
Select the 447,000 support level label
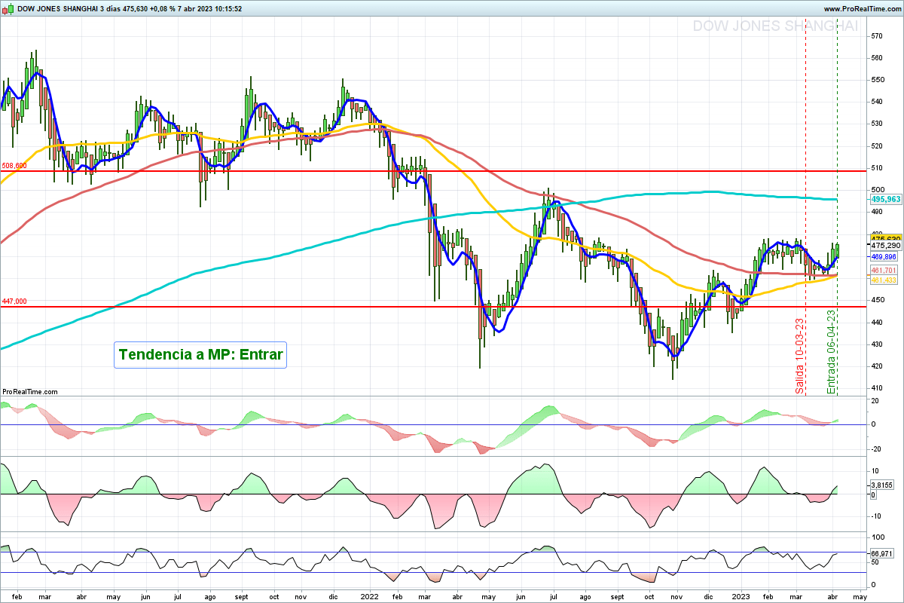pyautogui.click(x=14, y=301)
